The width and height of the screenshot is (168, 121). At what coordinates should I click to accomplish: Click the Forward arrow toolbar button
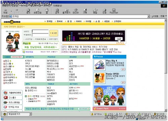17,11
